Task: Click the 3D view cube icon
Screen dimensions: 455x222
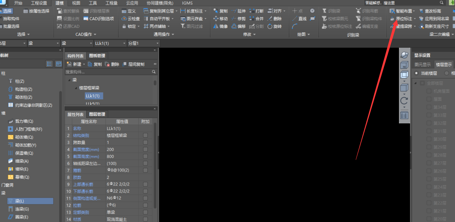Action: tap(404, 65)
